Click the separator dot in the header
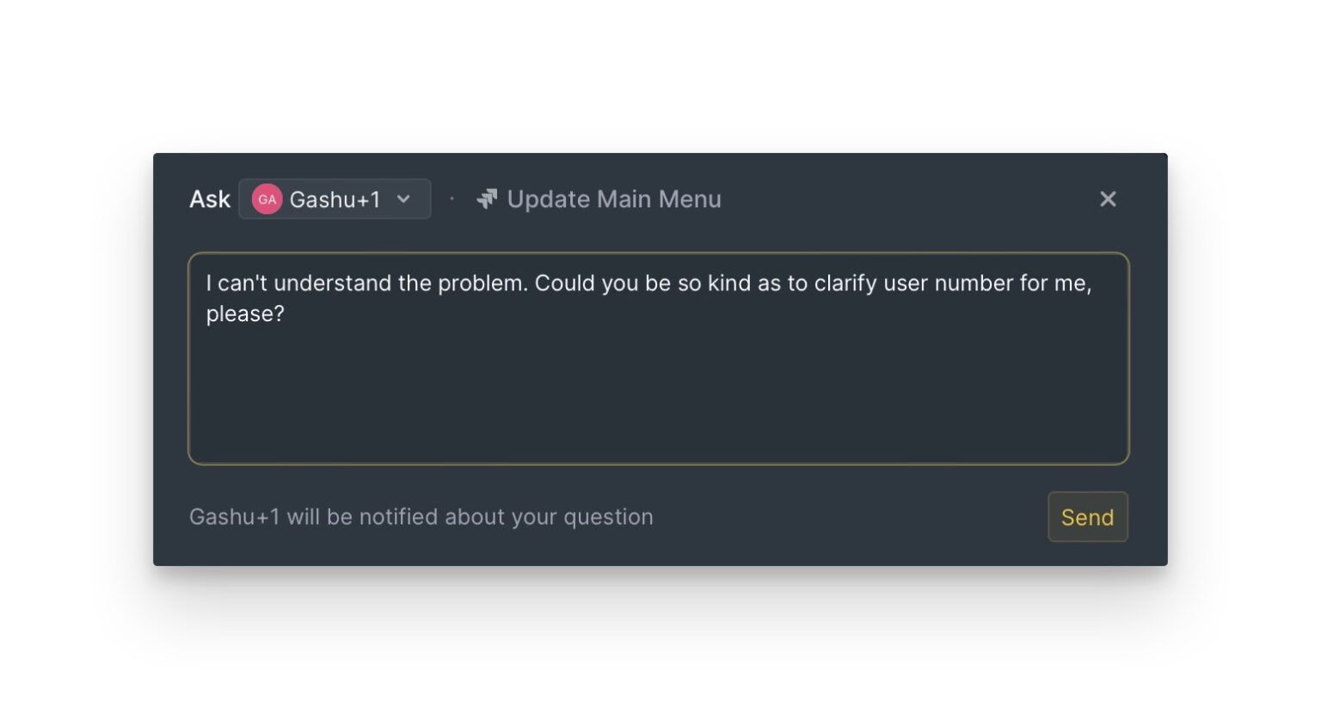Screen dimensions: 1321x719 [x=452, y=198]
